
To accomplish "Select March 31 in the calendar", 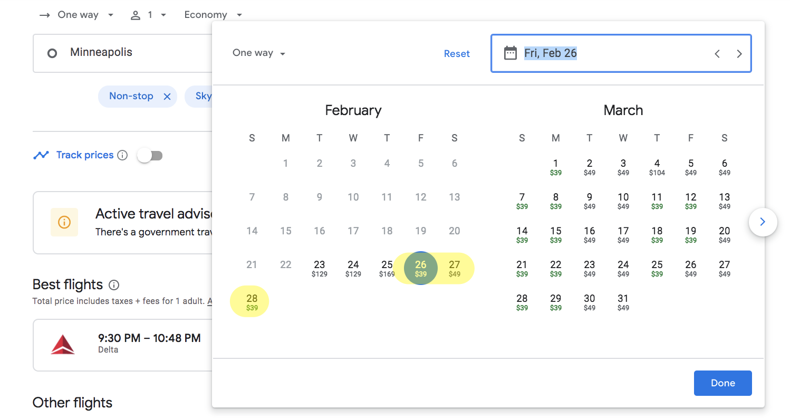I will pyautogui.click(x=623, y=302).
